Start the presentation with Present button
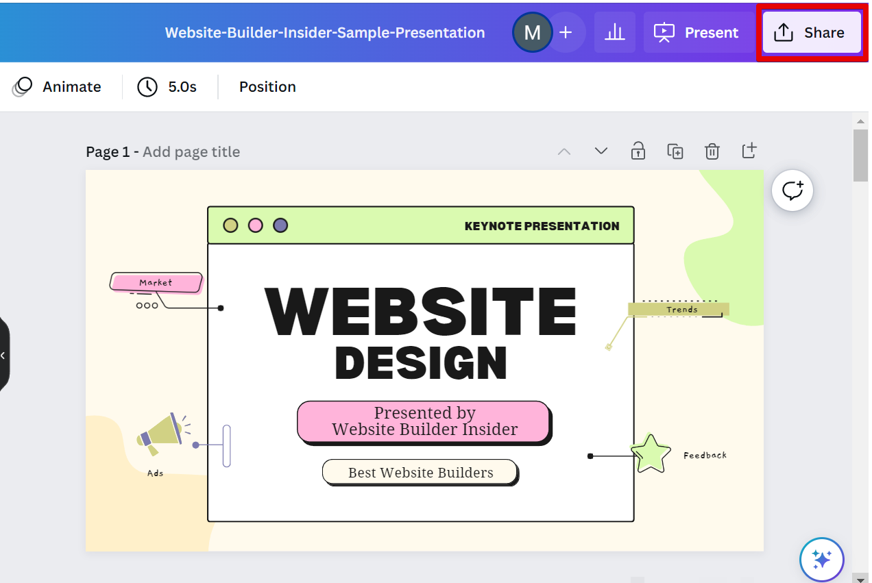 tap(697, 32)
